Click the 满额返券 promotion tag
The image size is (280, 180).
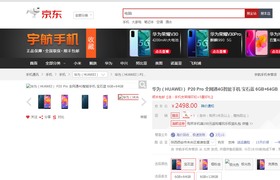[178, 123]
